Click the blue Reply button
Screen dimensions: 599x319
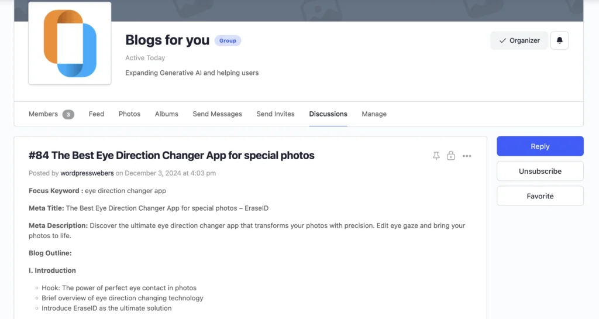point(540,146)
